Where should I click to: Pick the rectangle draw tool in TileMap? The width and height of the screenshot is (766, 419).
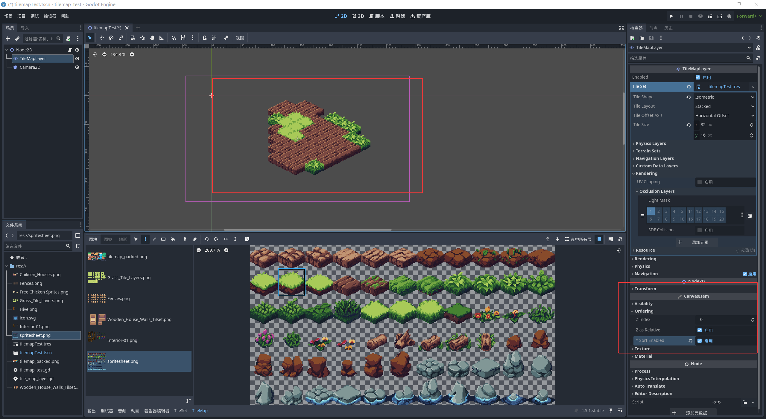pos(163,239)
